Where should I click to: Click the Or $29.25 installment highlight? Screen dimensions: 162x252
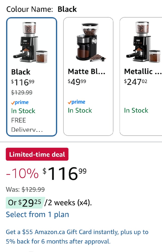tap(25, 202)
